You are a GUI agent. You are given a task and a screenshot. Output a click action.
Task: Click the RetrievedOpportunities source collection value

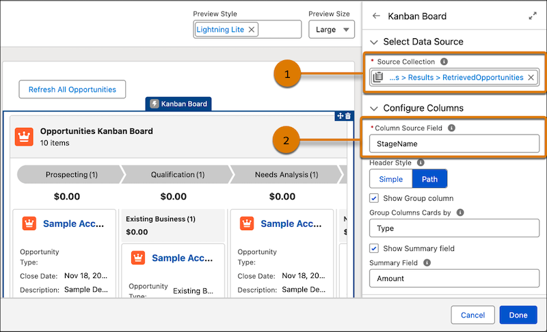click(x=456, y=77)
